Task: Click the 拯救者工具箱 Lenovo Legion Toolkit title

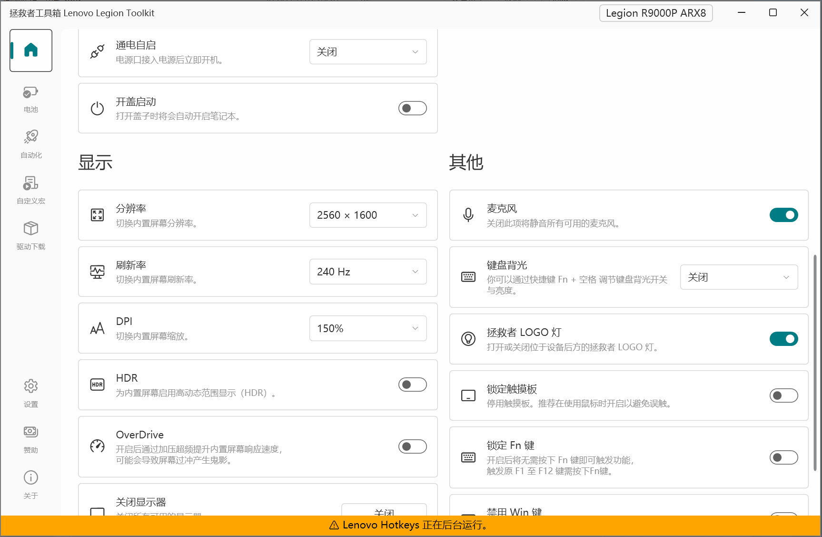Action: point(82,13)
